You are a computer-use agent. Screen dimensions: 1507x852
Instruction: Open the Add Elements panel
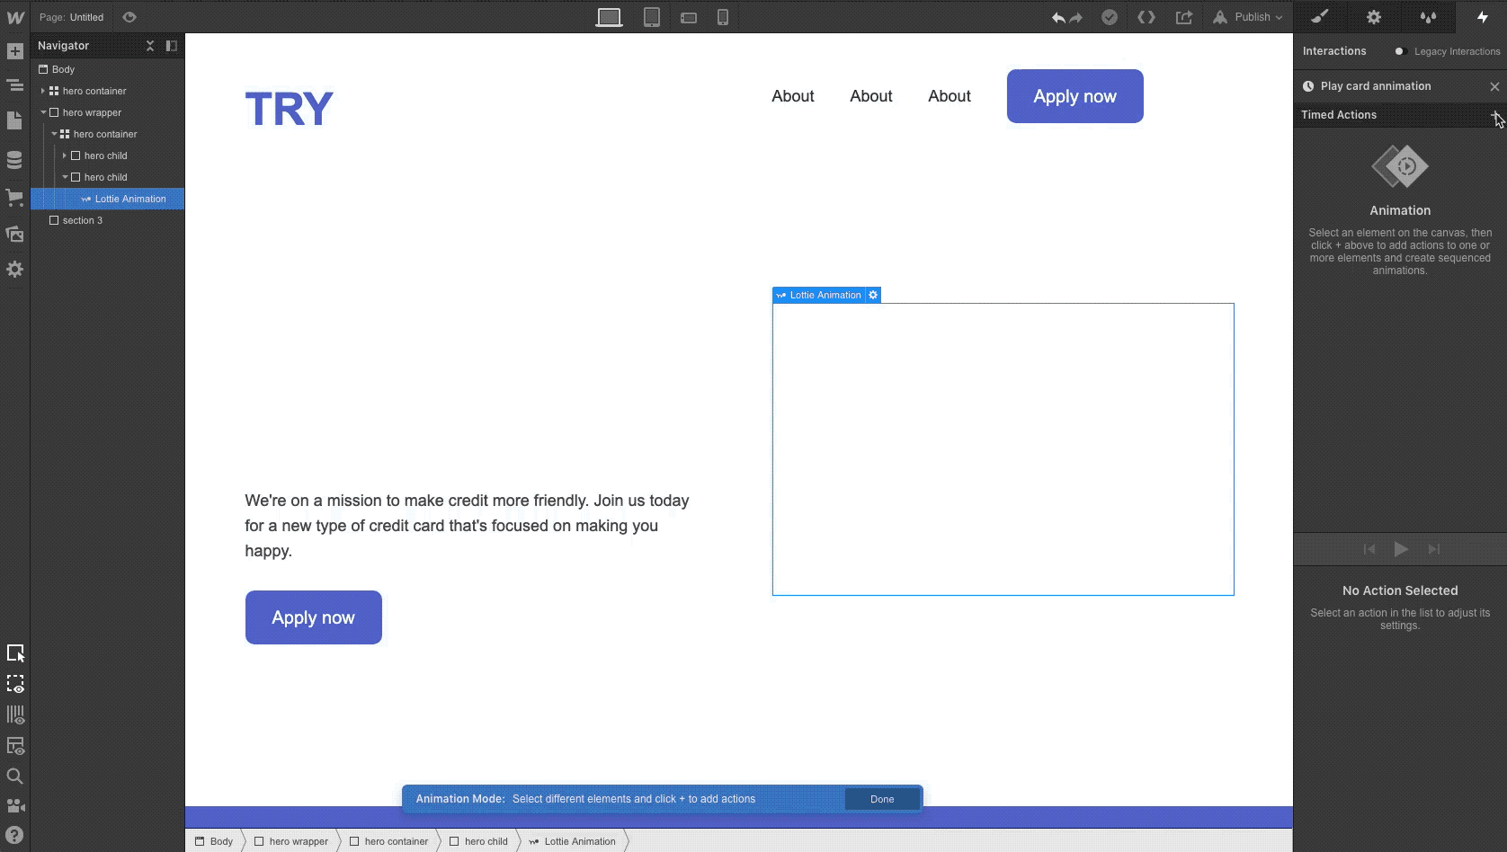(15, 51)
